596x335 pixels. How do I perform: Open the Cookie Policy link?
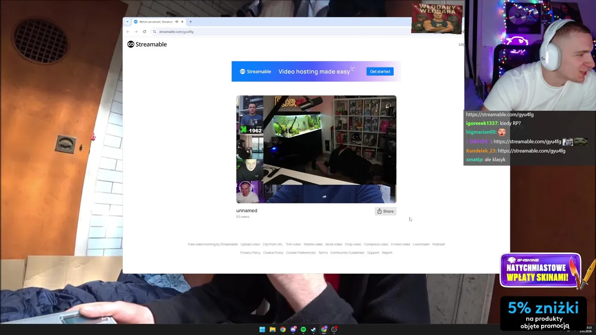tap(273, 253)
